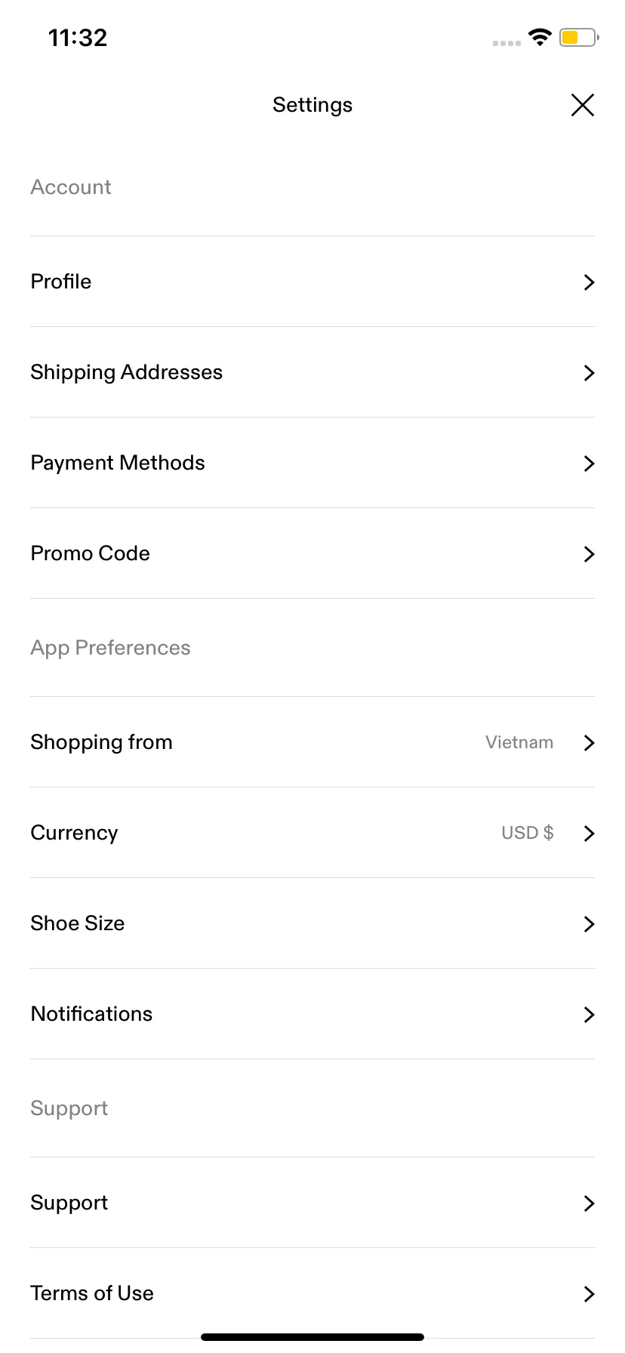This screenshot has height=1353, width=625.
Task: Go to Notifications settings
Action: (312, 1014)
